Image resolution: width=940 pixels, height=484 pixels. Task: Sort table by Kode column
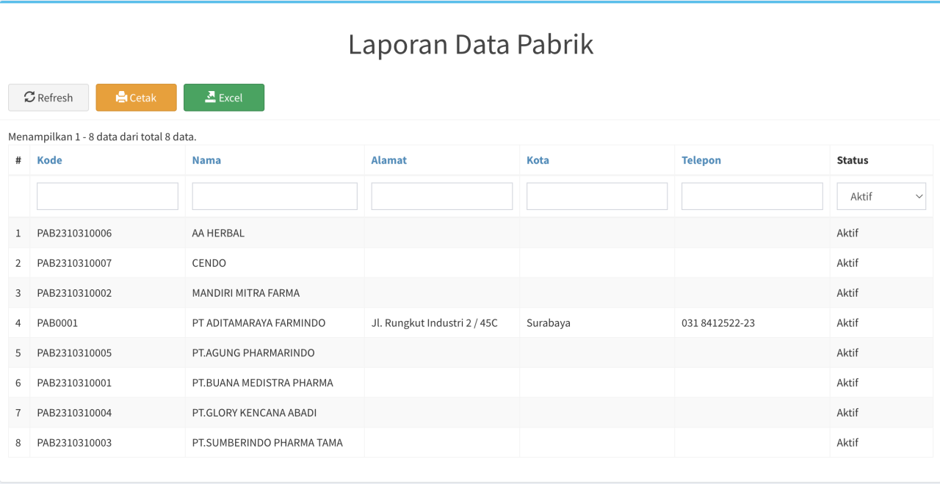[49, 160]
